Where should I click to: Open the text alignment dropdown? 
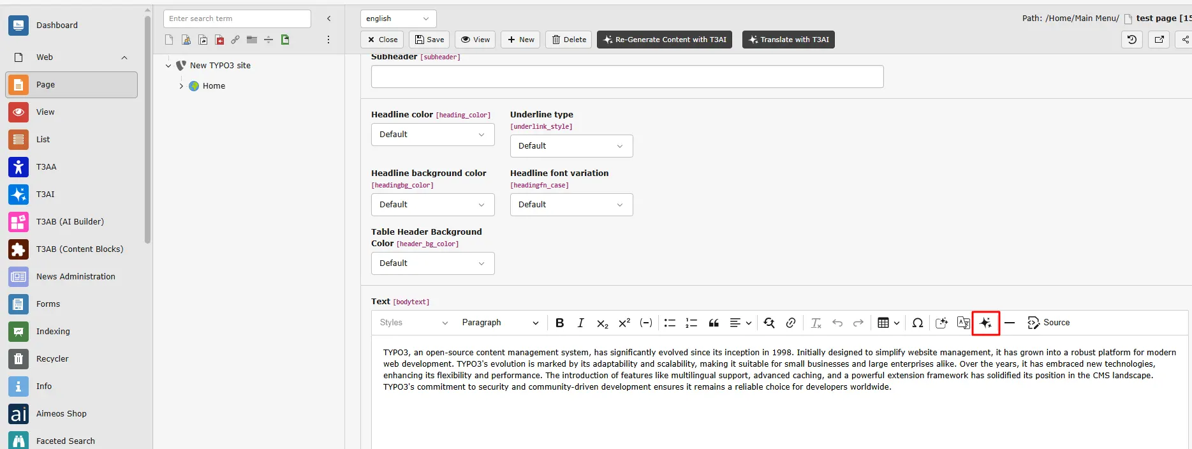click(740, 323)
